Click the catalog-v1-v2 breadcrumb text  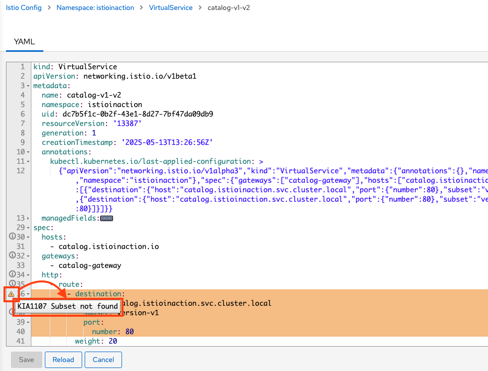click(x=229, y=8)
